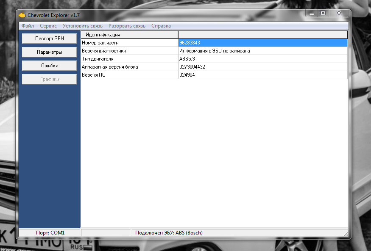
Task: Close the Chevrolet Explorer window
Action: (339, 14)
